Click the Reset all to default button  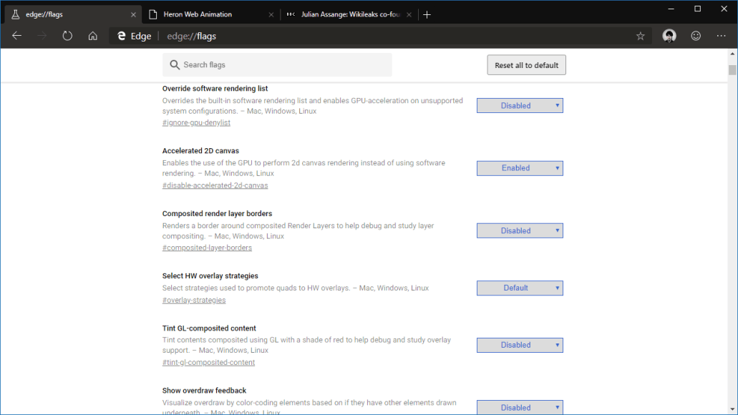click(x=526, y=64)
